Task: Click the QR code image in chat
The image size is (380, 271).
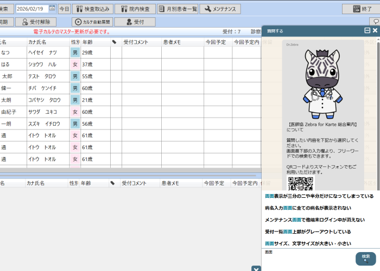Action: [x=301, y=183]
